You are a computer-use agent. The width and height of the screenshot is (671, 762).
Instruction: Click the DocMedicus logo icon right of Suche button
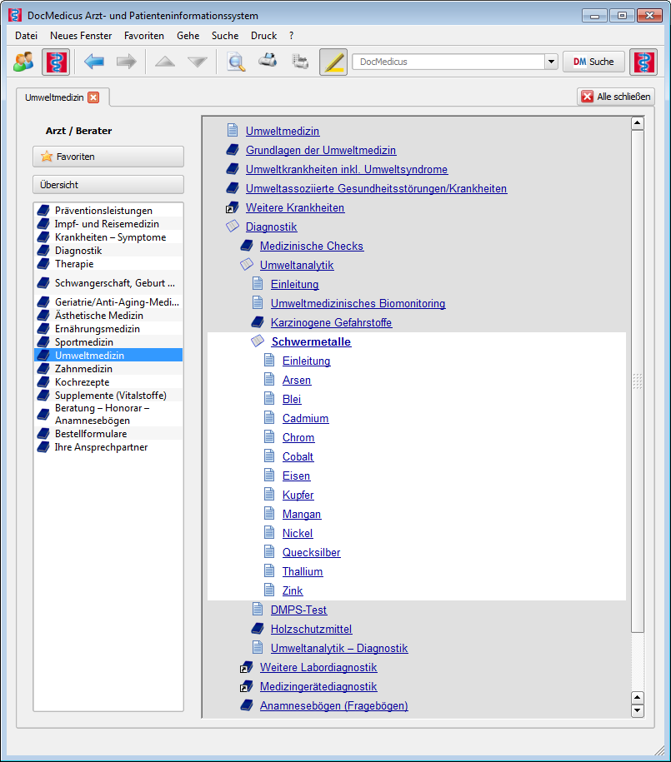point(643,62)
